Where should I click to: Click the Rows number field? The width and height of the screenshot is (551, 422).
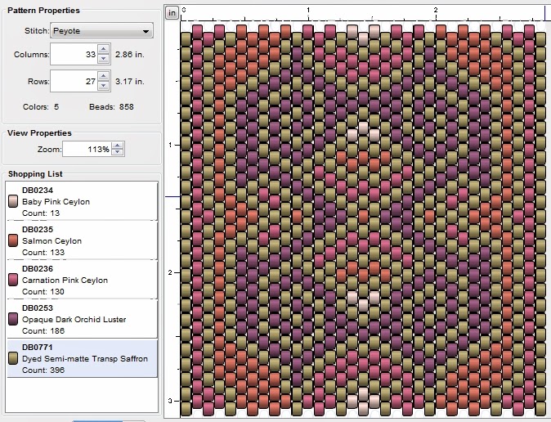(74, 81)
